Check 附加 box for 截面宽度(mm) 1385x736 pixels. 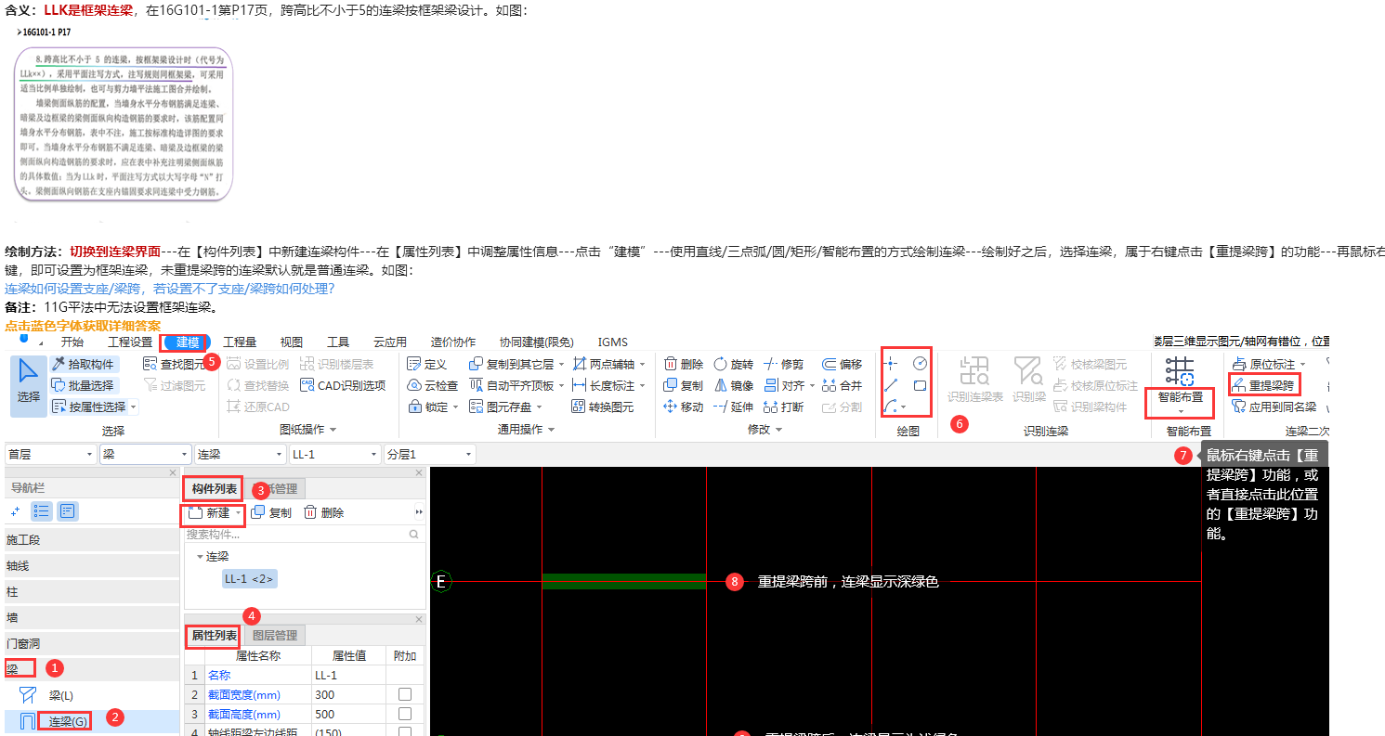[405, 694]
